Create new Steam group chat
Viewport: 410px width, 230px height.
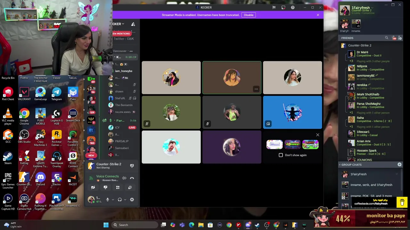[399, 165]
